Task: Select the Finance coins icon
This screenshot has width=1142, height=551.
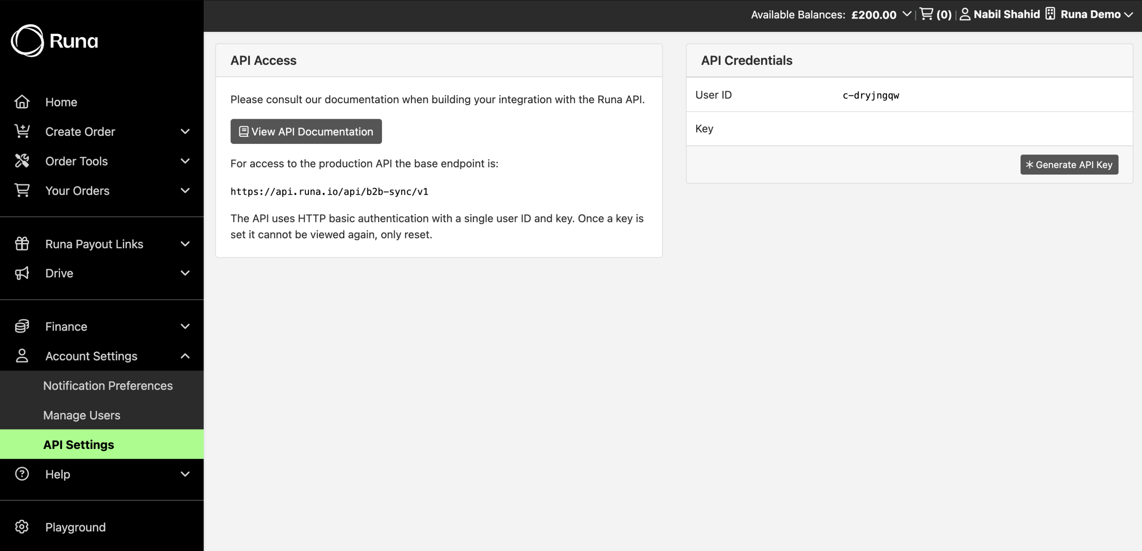Action: tap(22, 326)
